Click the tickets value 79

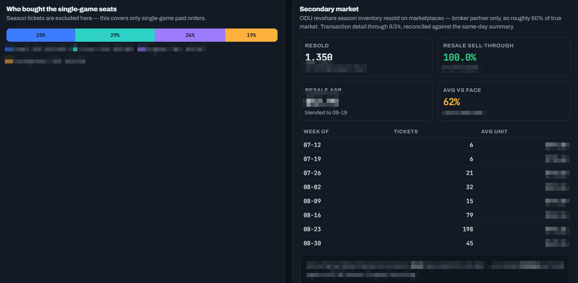[469, 215]
